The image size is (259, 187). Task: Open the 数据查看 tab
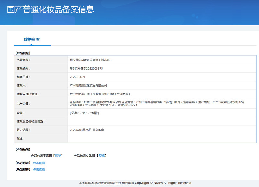[x=32, y=40]
